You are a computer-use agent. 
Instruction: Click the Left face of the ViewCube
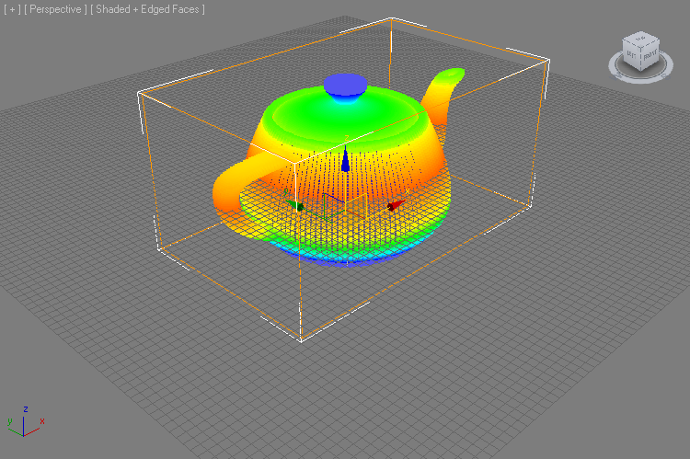(631, 54)
